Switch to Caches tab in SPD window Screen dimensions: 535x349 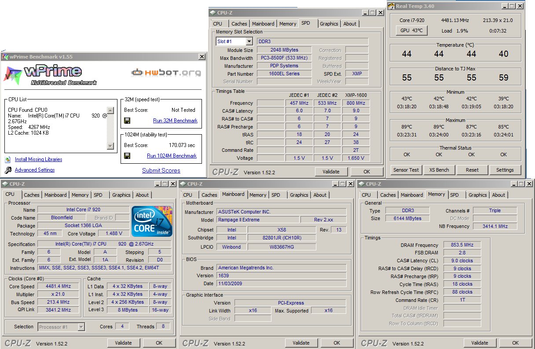point(239,24)
